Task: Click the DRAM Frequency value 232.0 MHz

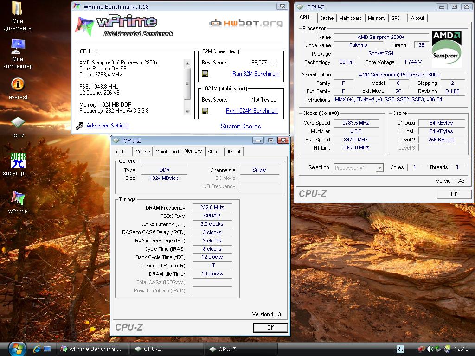Action: (x=212, y=207)
